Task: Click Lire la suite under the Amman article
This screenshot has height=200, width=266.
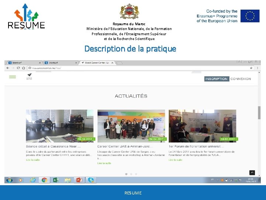Action: [104, 163]
